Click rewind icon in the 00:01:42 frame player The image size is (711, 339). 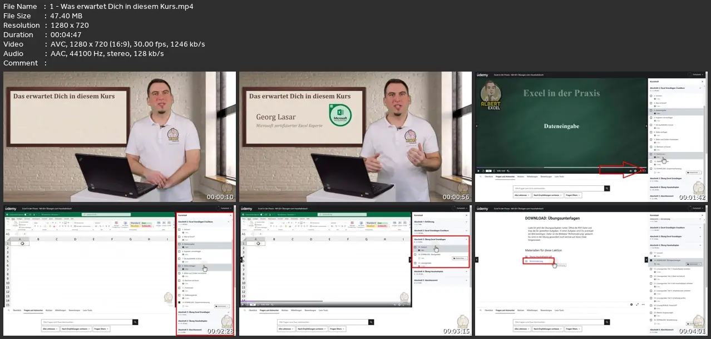(x=483, y=171)
